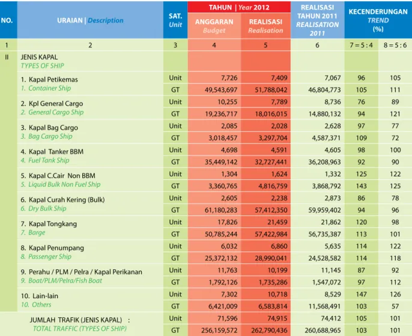Click the "7. Barge" translation text

pyautogui.click(x=33, y=233)
